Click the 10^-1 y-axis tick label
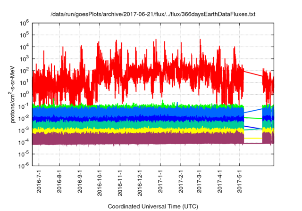302x211 pixels. tap(24, 106)
